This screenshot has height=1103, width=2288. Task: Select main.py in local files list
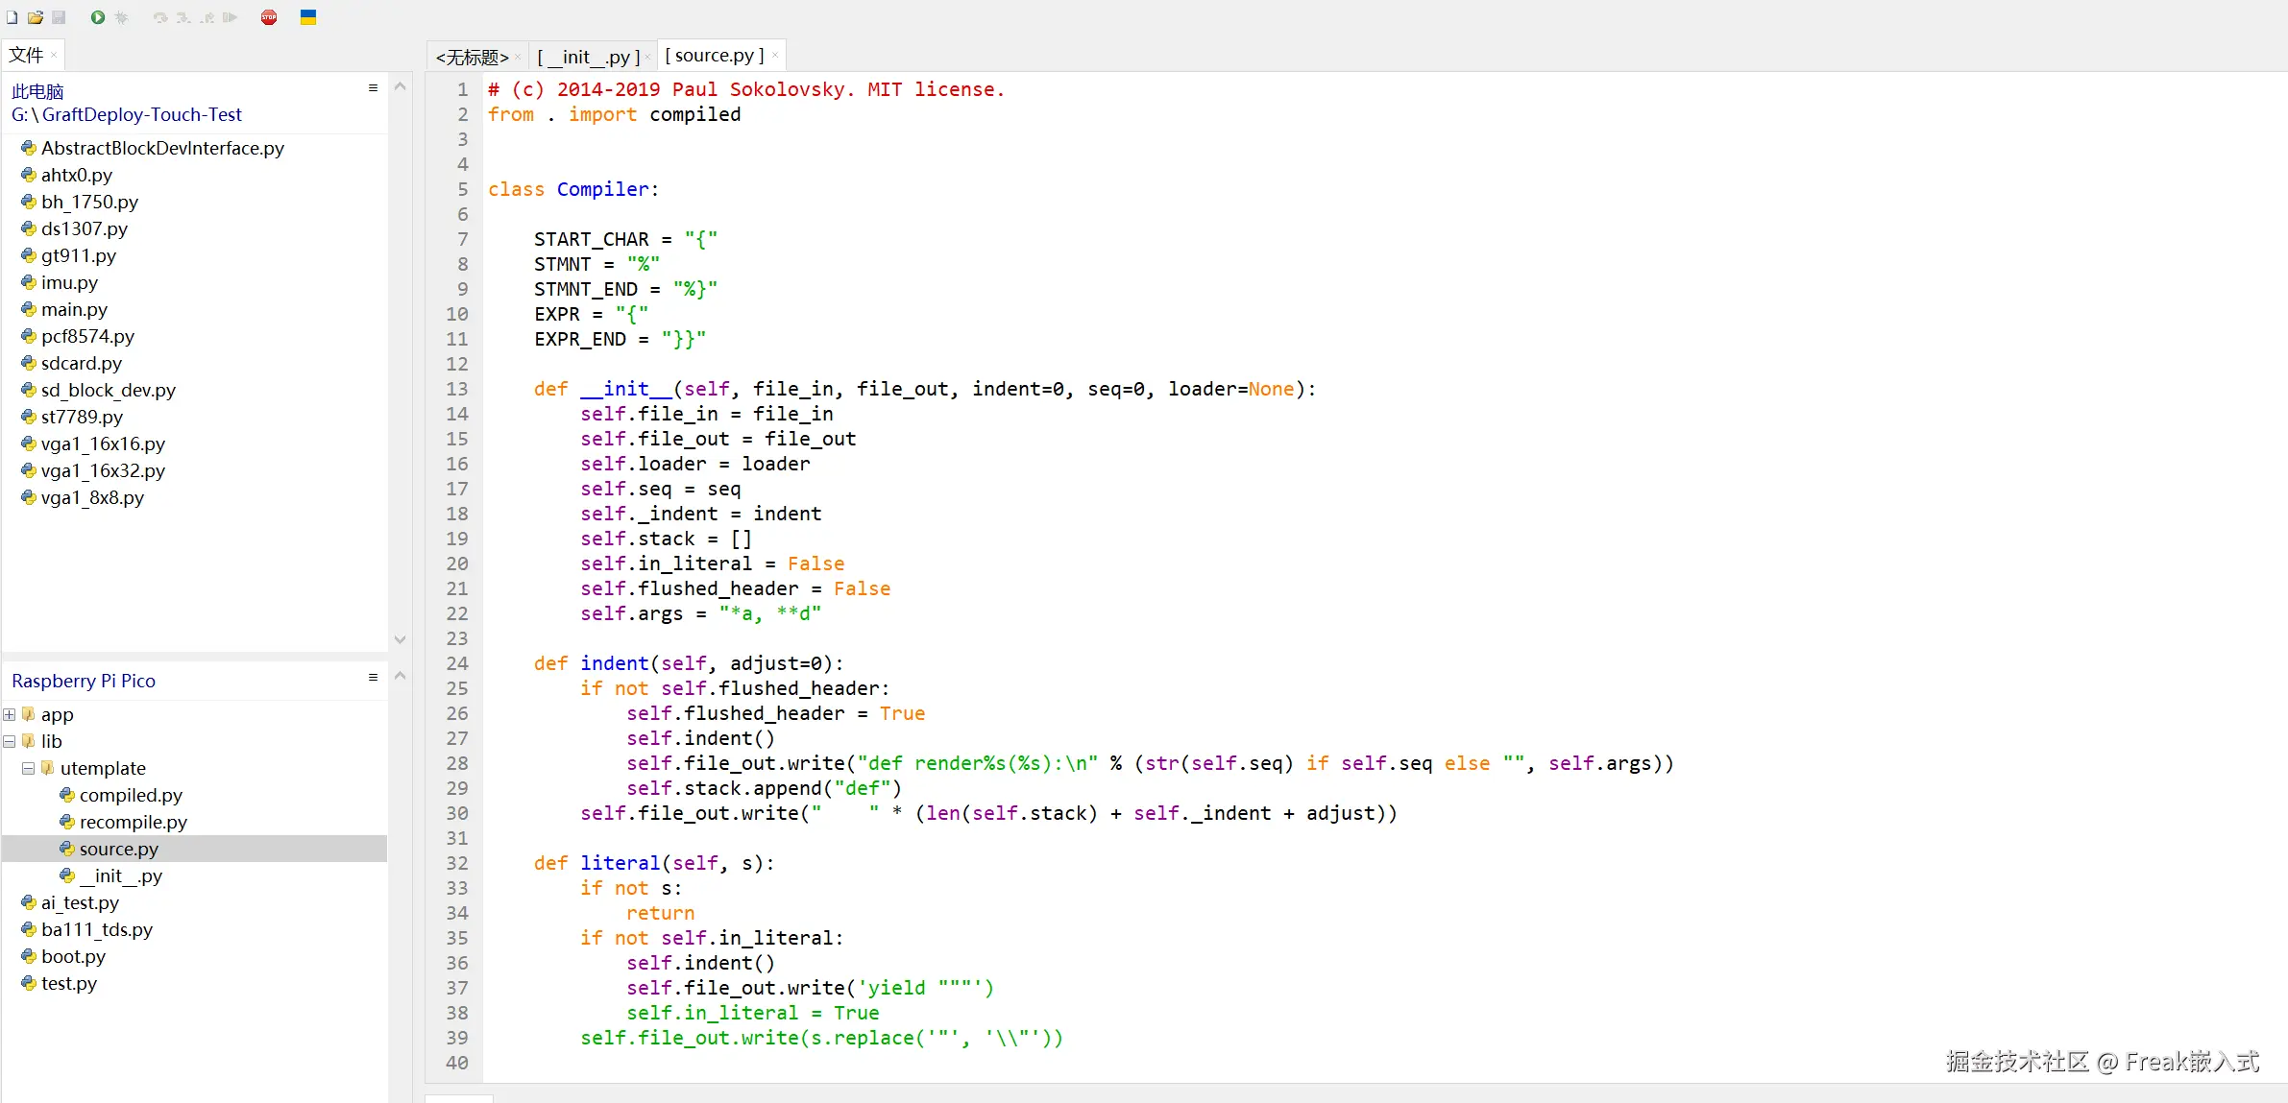pos(74,309)
